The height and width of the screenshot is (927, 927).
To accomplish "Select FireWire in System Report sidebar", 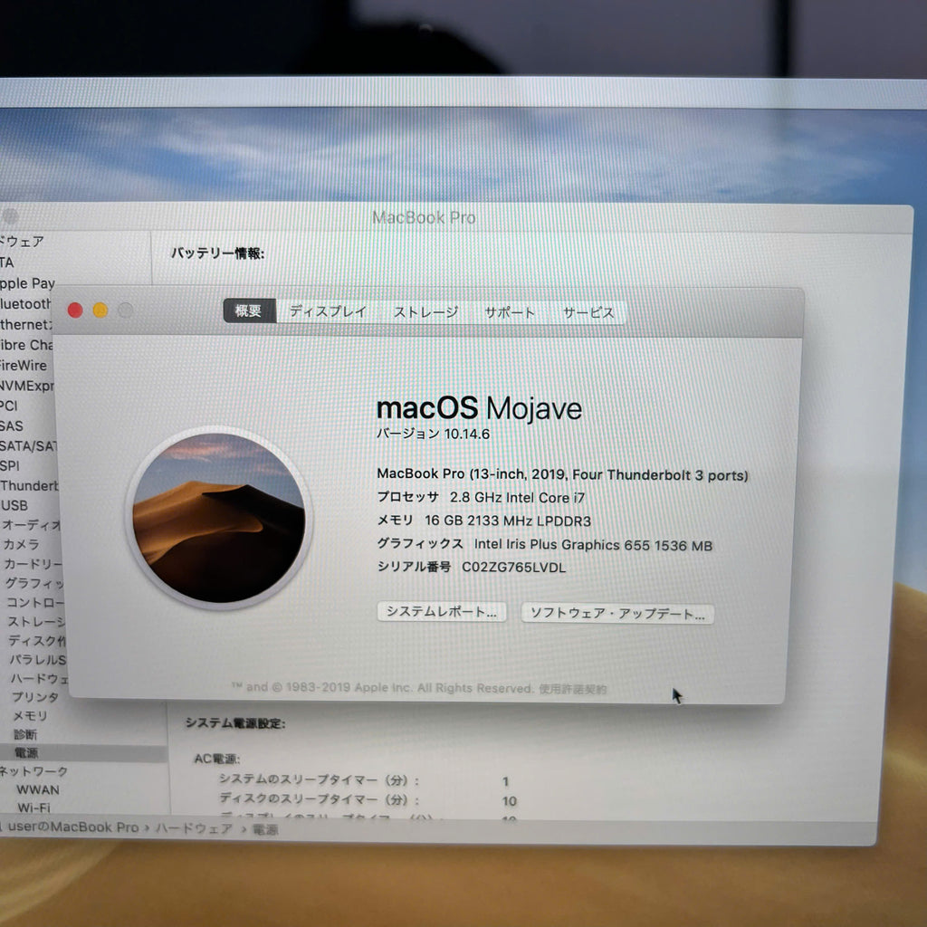I will point(23,366).
